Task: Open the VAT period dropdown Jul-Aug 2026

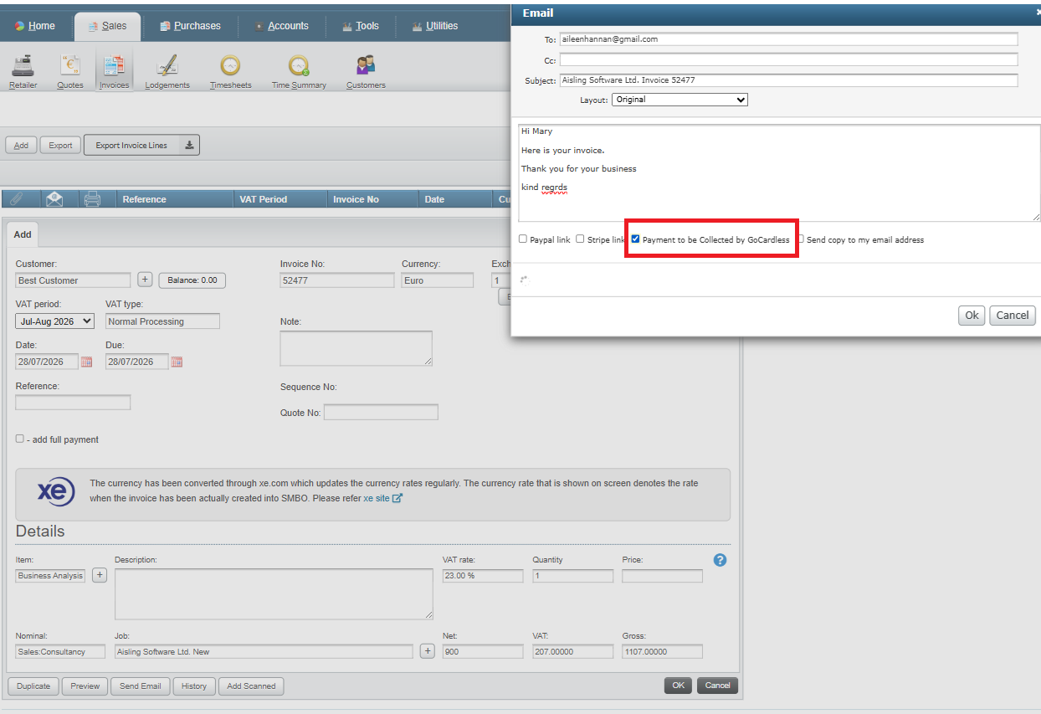Action: (x=55, y=321)
